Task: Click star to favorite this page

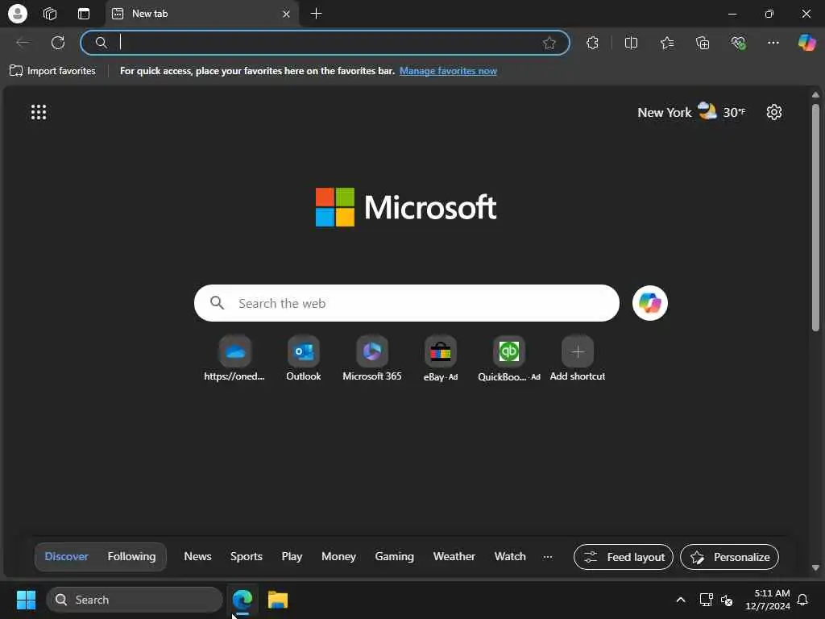Action: click(549, 43)
